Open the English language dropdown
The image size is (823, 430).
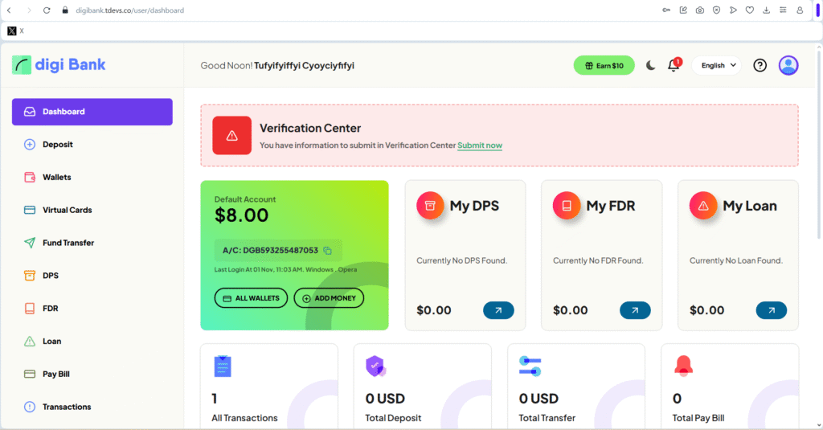[x=716, y=66]
